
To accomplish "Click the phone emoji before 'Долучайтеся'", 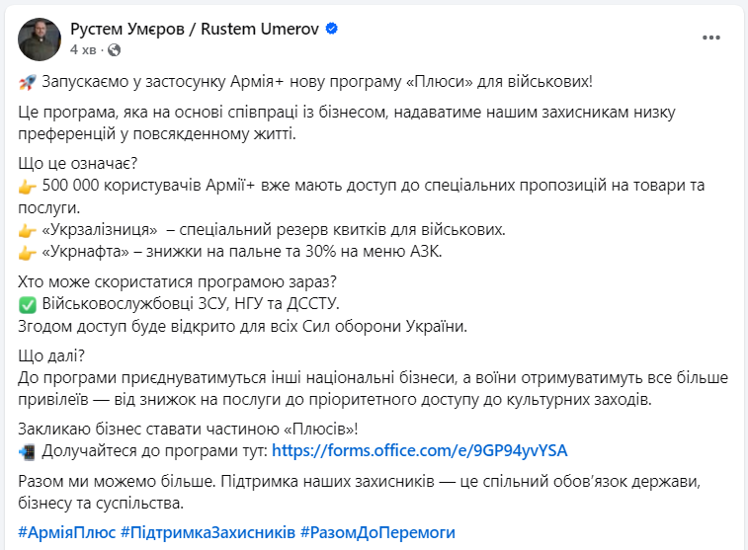I will [x=27, y=451].
